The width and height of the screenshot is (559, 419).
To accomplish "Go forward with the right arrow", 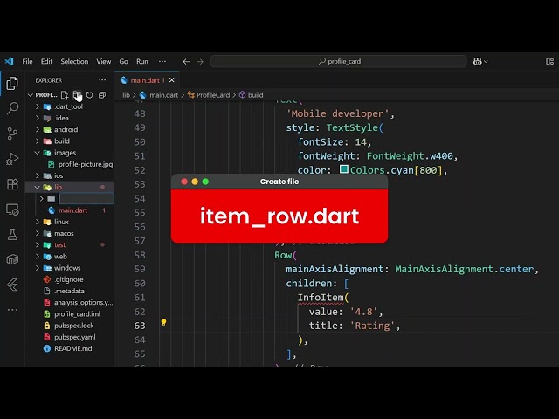I will (x=200, y=62).
